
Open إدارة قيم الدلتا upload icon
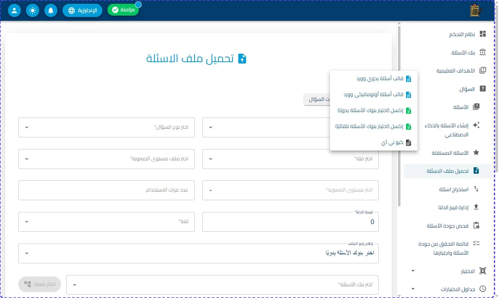pyautogui.click(x=476, y=207)
